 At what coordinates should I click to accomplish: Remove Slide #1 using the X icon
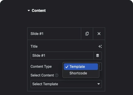click(99, 34)
